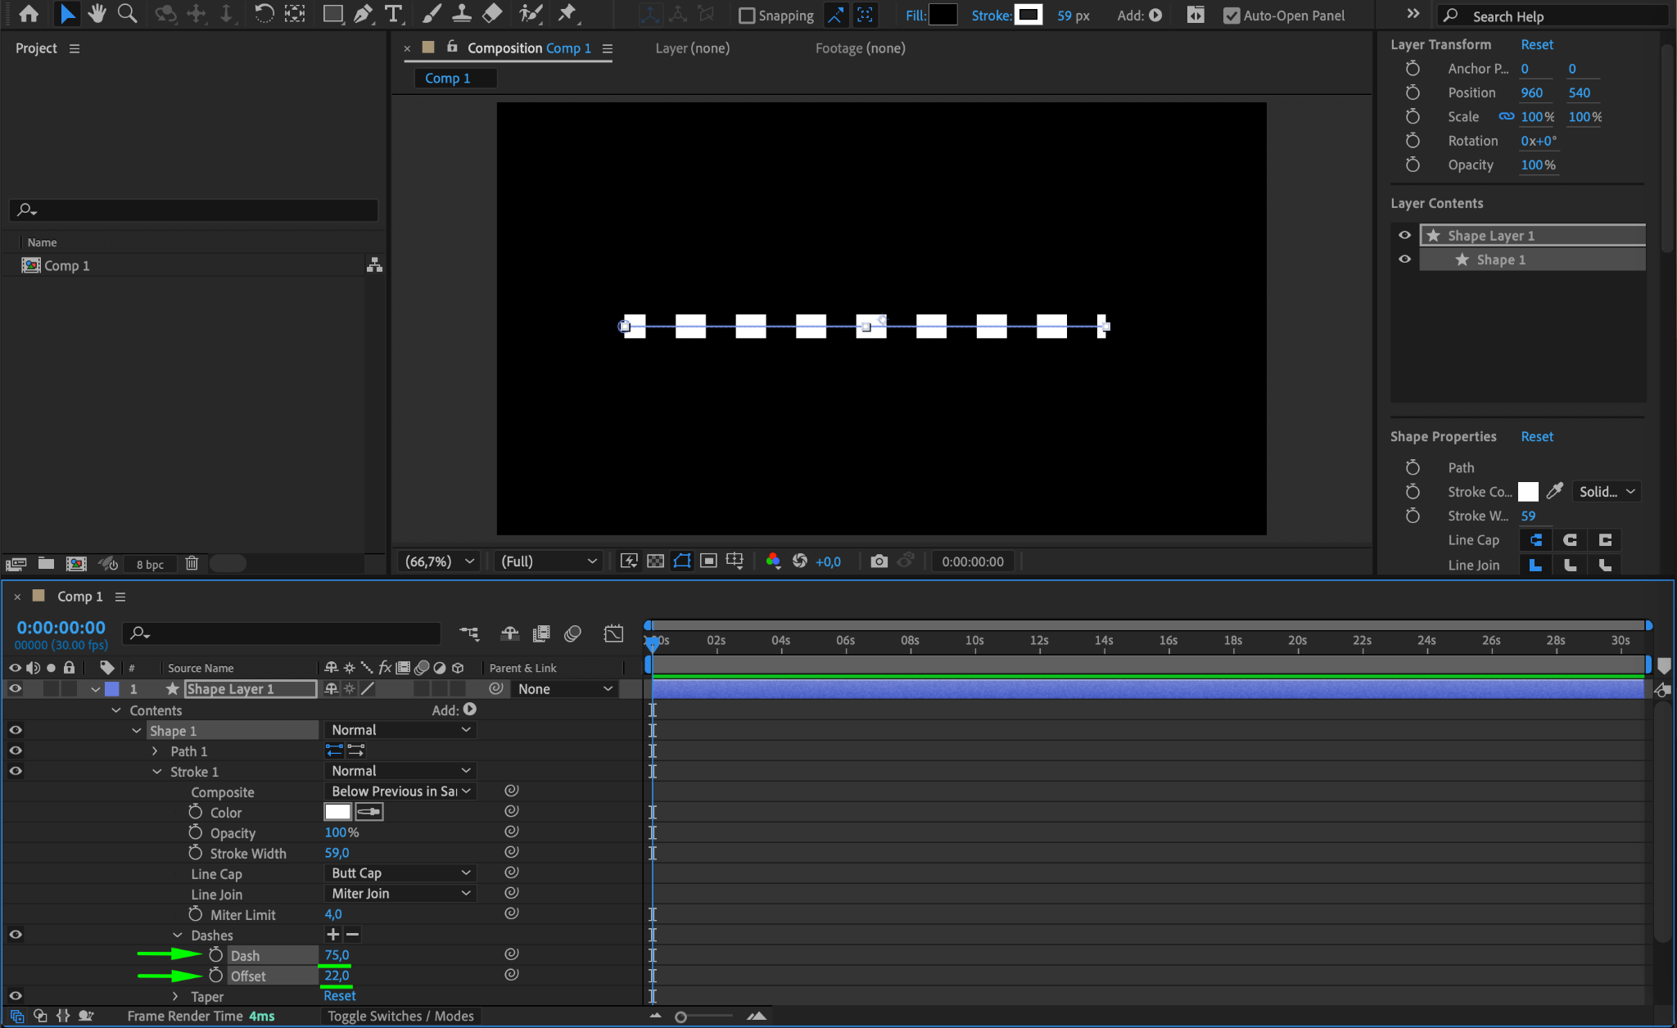Uncheck Auto-Open Panel checkbox
Viewport: 1677px width, 1028px height.
coord(1231,16)
